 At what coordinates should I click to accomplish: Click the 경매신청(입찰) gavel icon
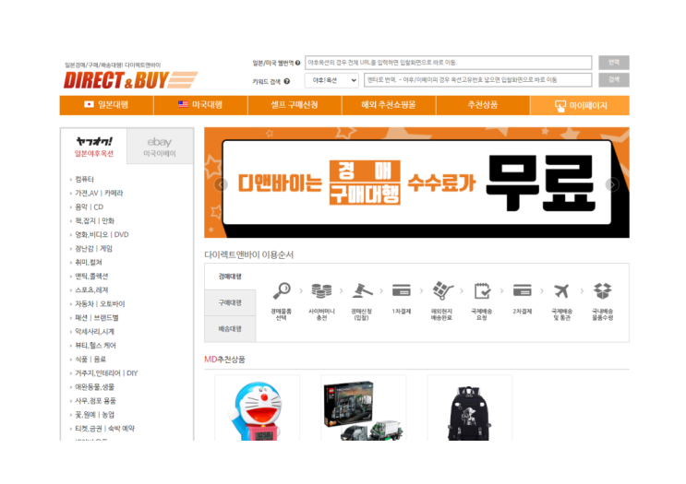click(x=362, y=291)
